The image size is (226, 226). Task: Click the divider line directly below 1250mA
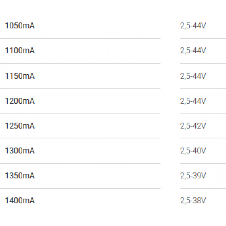point(79,138)
